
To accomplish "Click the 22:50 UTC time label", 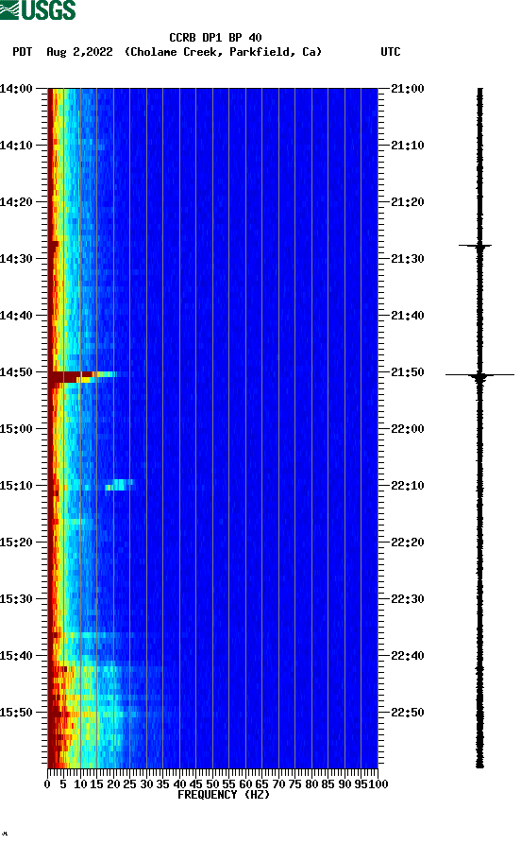I will pyautogui.click(x=408, y=712).
